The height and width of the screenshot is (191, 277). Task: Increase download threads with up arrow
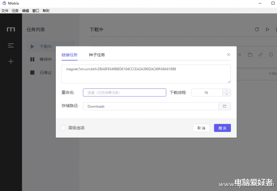point(226,90)
